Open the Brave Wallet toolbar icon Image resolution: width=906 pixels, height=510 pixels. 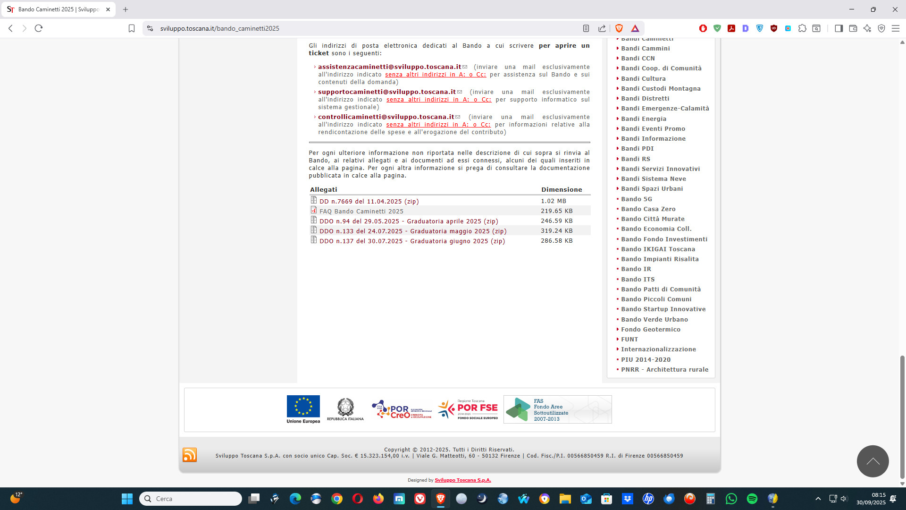pyautogui.click(x=853, y=28)
